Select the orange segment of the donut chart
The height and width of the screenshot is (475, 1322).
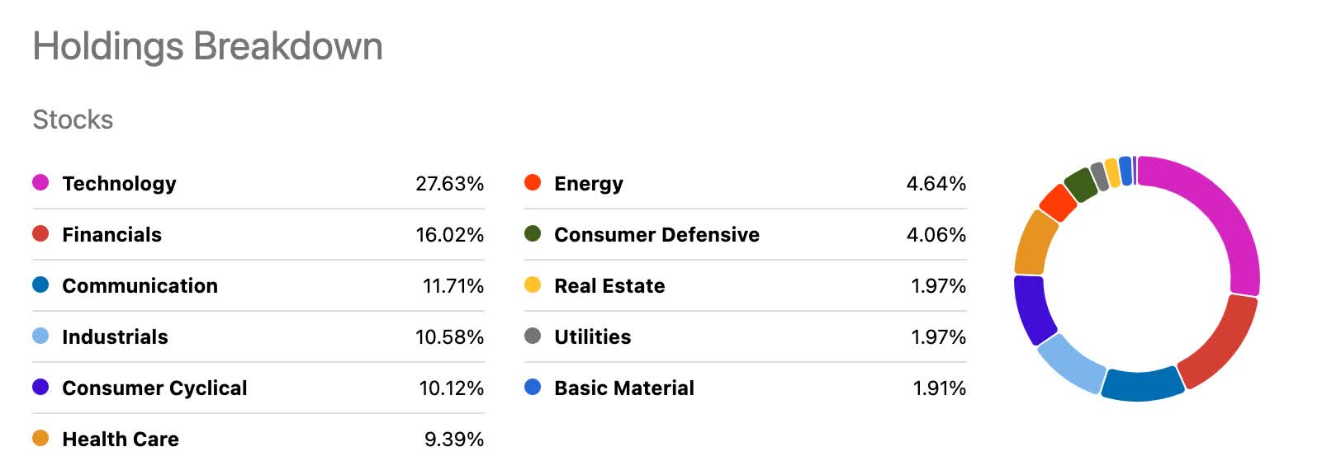pyautogui.click(x=1035, y=242)
